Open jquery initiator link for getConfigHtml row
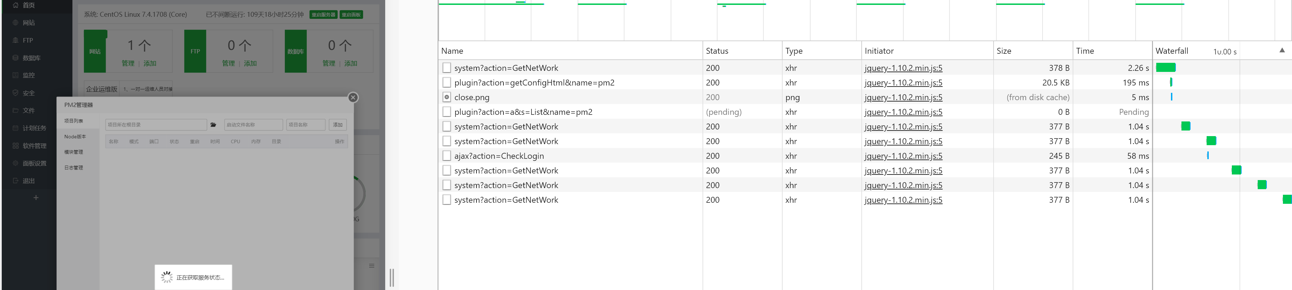The width and height of the screenshot is (1292, 290). [x=903, y=82]
